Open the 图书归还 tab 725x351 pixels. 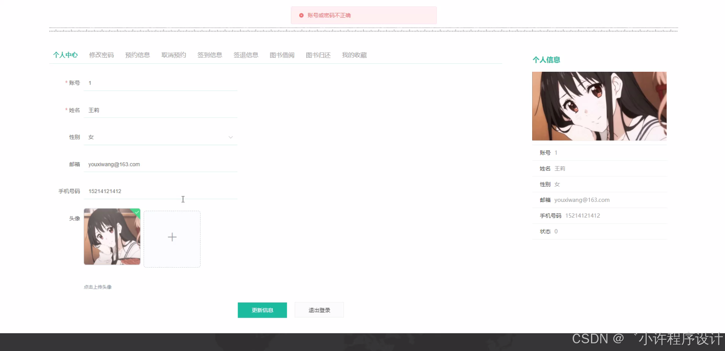click(318, 55)
